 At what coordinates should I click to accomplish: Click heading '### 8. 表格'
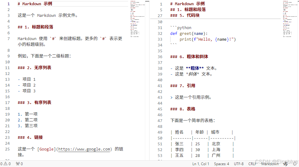pos(183,109)
